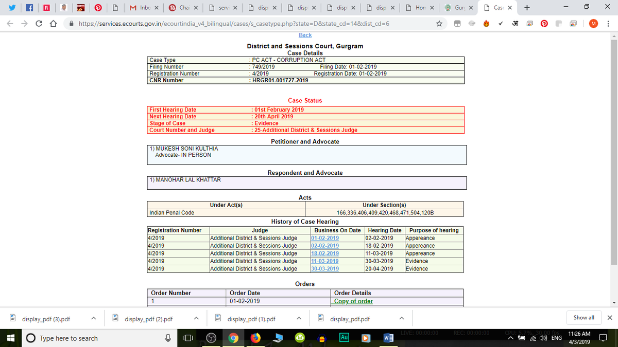Open the pinned Pinterest tab
618x347 pixels.
click(x=98, y=8)
